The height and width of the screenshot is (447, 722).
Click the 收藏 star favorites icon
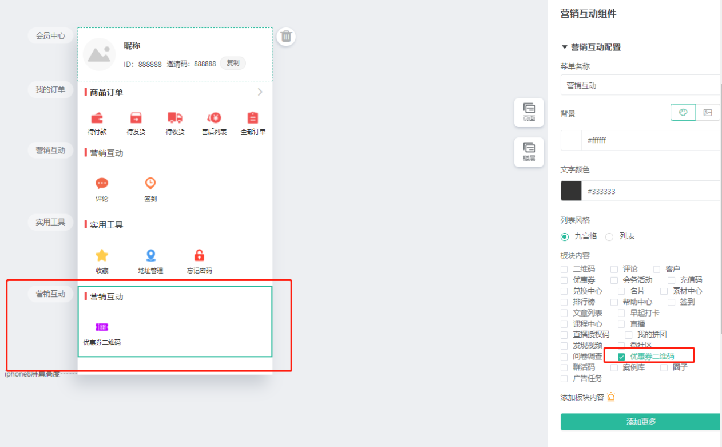tap(102, 255)
